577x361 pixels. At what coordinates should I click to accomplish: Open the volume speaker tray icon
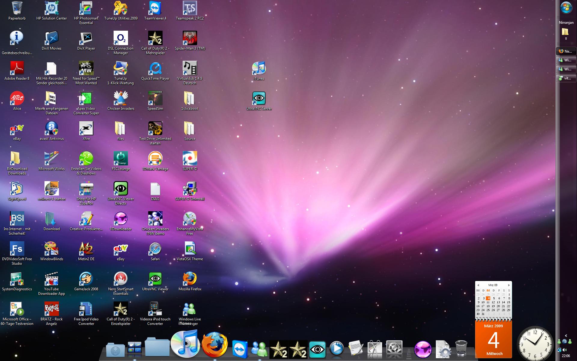pos(565,350)
